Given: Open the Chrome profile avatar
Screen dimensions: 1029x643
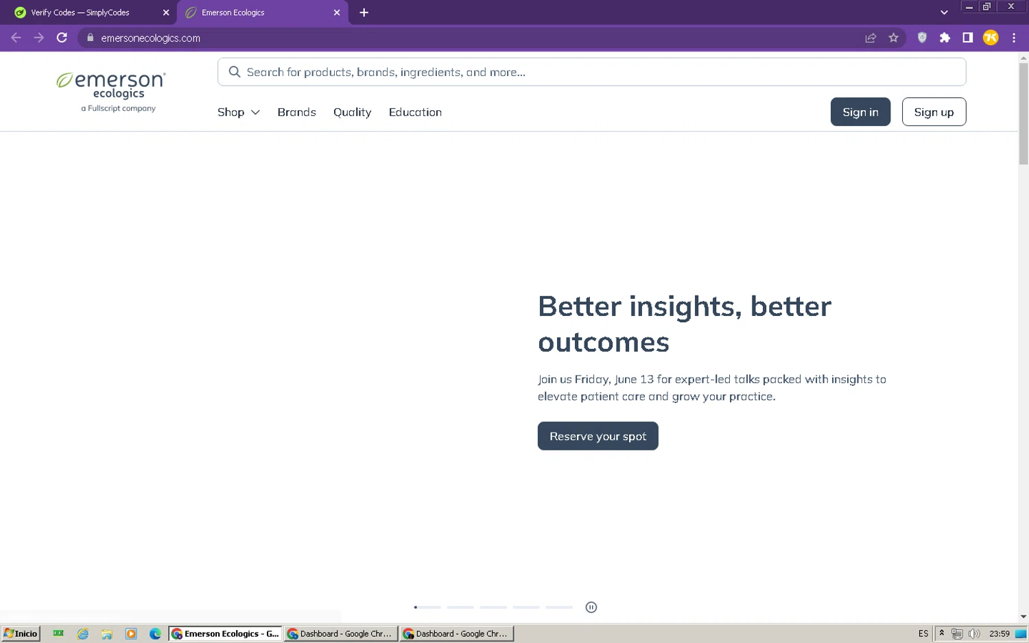Looking at the screenshot, I should tap(991, 38).
